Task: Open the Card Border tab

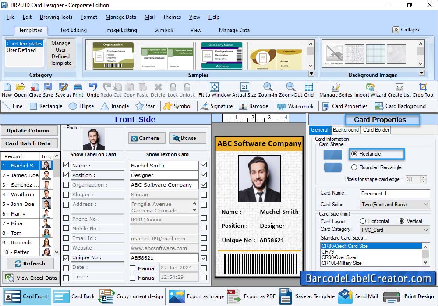Action: tap(376, 130)
